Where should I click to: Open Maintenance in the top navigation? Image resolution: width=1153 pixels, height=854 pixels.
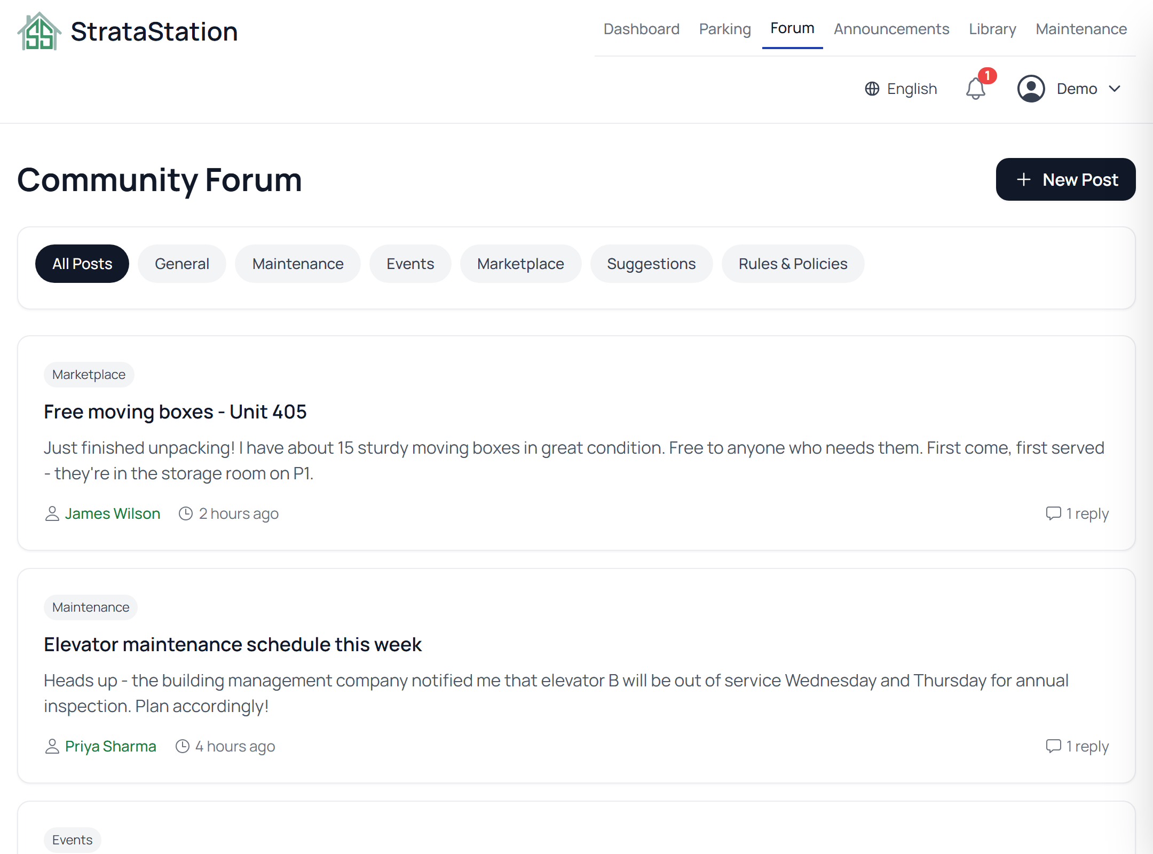click(1081, 29)
